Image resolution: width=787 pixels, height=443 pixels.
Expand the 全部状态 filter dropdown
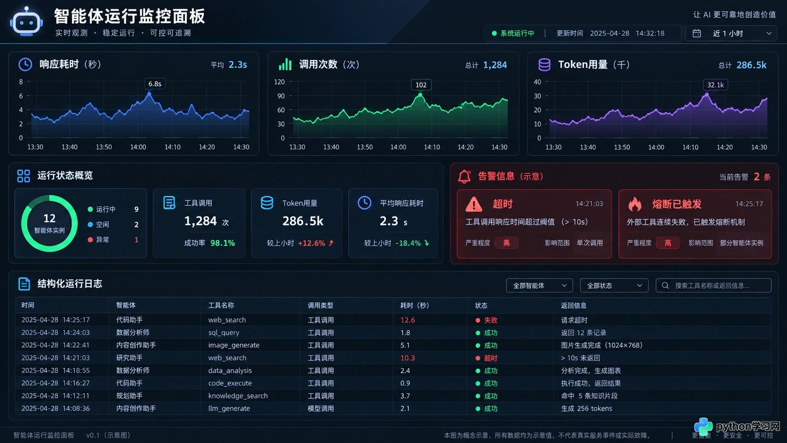click(x=614, y=285)
